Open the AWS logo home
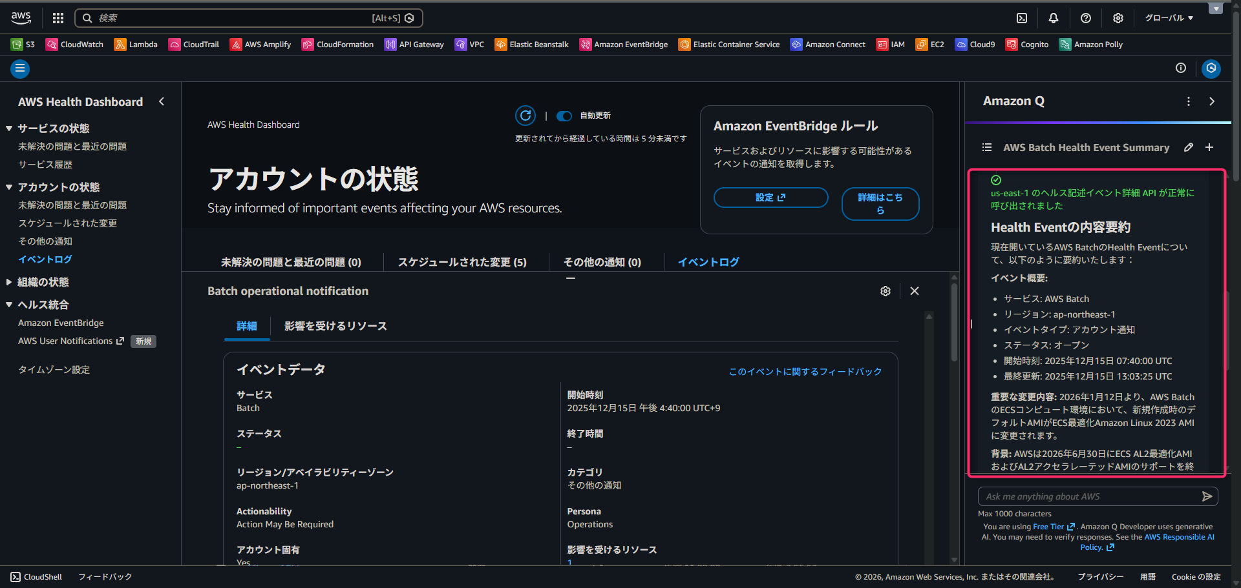The width and height of the screenshot is (1241, 588). coord(21,17)
